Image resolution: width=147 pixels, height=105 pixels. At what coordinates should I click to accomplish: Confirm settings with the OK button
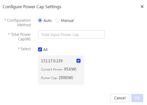tap(137, 98)
